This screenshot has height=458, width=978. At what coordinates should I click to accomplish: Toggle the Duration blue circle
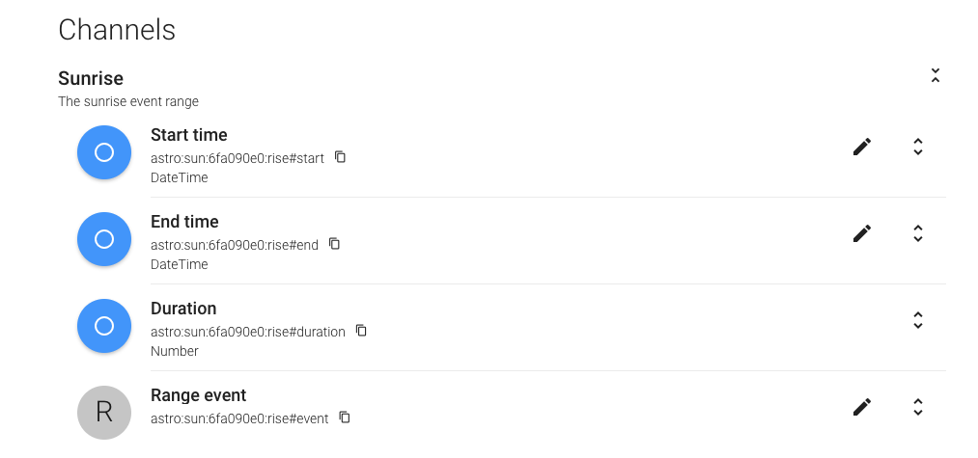(x=104, y=326)
